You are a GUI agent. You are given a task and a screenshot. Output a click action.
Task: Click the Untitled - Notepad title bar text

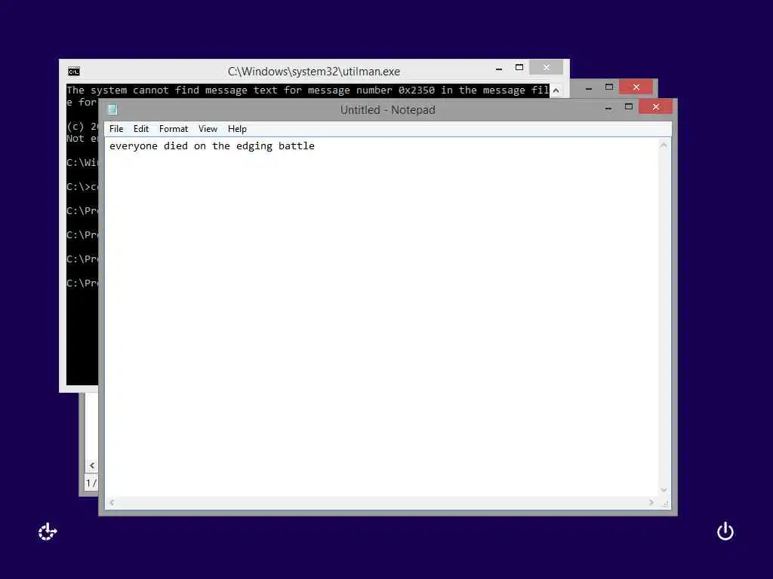click(x=387, y=110)
